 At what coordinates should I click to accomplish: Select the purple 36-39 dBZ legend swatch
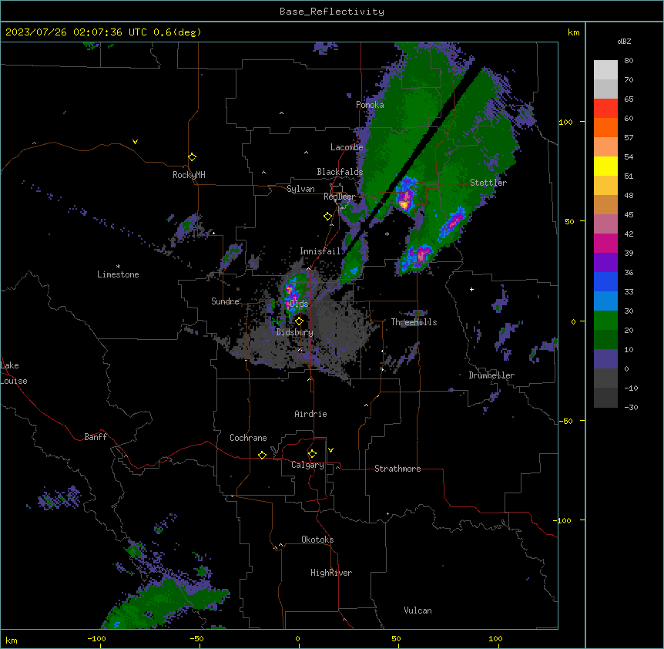pyautogui.click(x=605, y=263)
